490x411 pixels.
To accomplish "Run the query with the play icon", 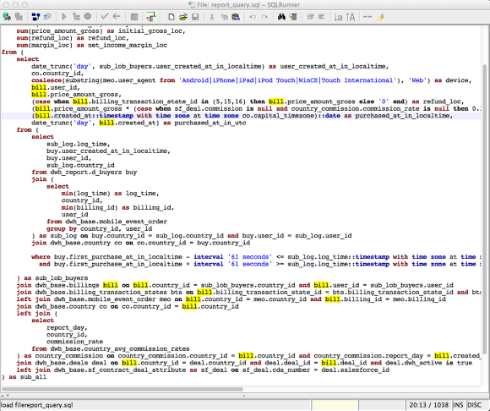I will click(x=64, y=17).
